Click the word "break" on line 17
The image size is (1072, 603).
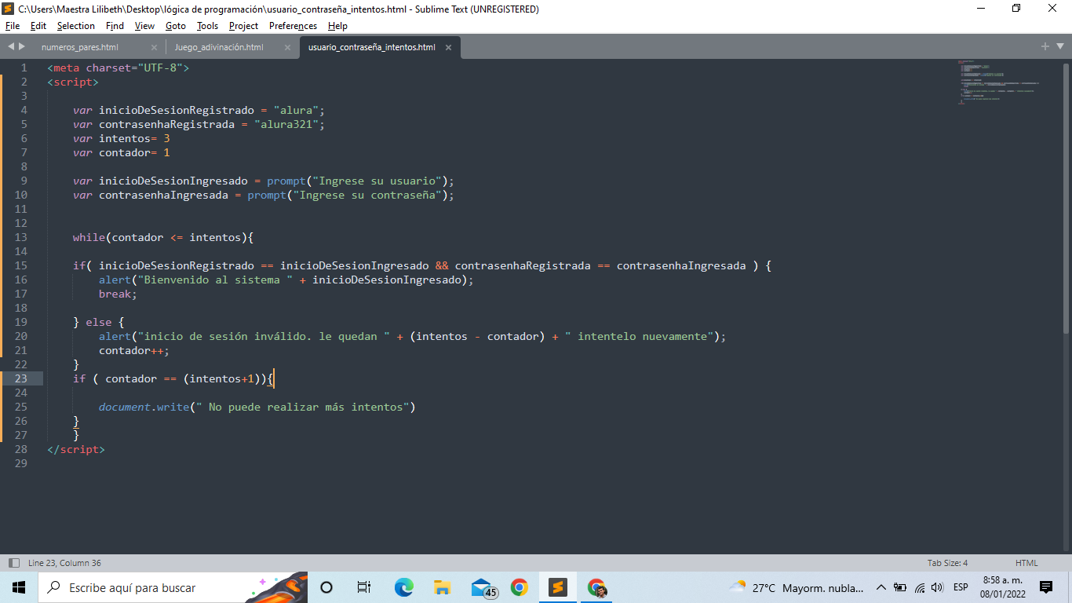[x=115, y=294]
